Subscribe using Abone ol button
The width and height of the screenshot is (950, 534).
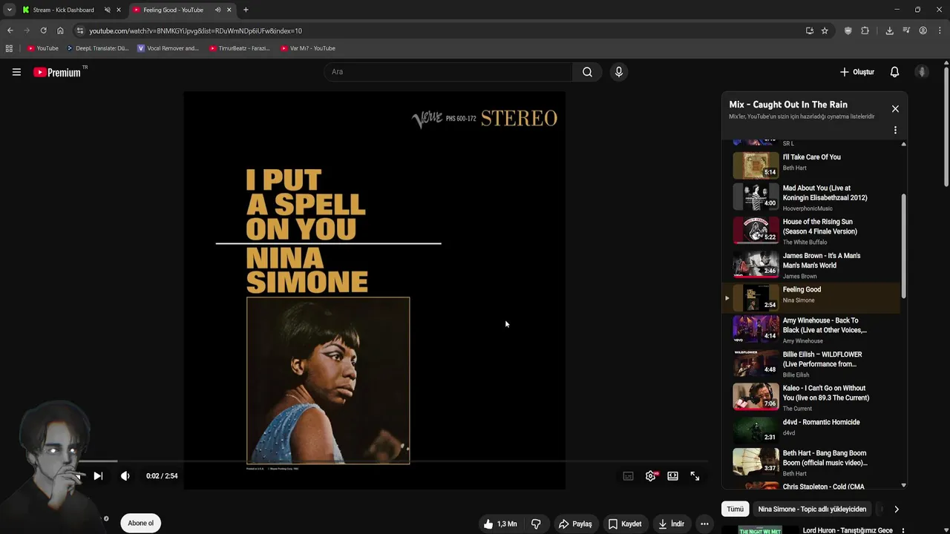tap(140, 523)
